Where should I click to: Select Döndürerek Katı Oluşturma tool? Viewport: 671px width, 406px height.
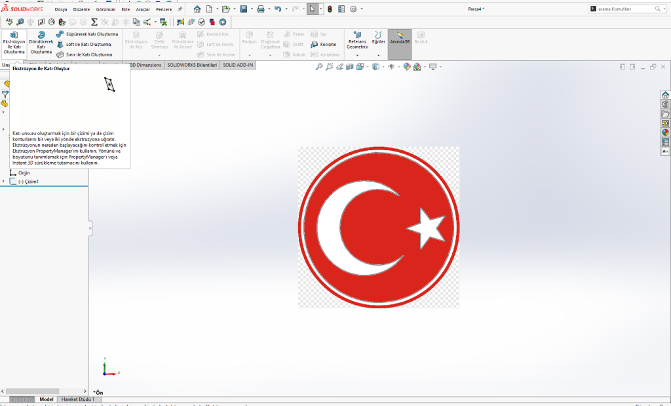41,43
